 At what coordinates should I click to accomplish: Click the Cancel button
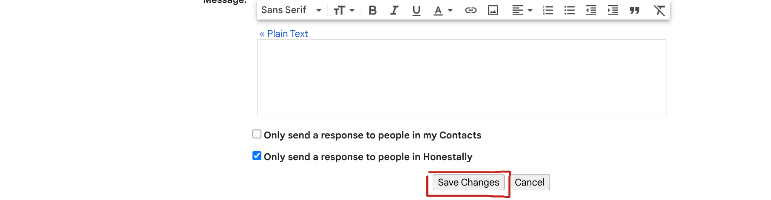click(530, 182)
